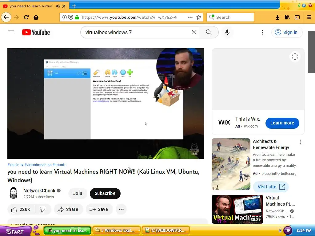Open more actions ellipsis under the video

(121, 209)
